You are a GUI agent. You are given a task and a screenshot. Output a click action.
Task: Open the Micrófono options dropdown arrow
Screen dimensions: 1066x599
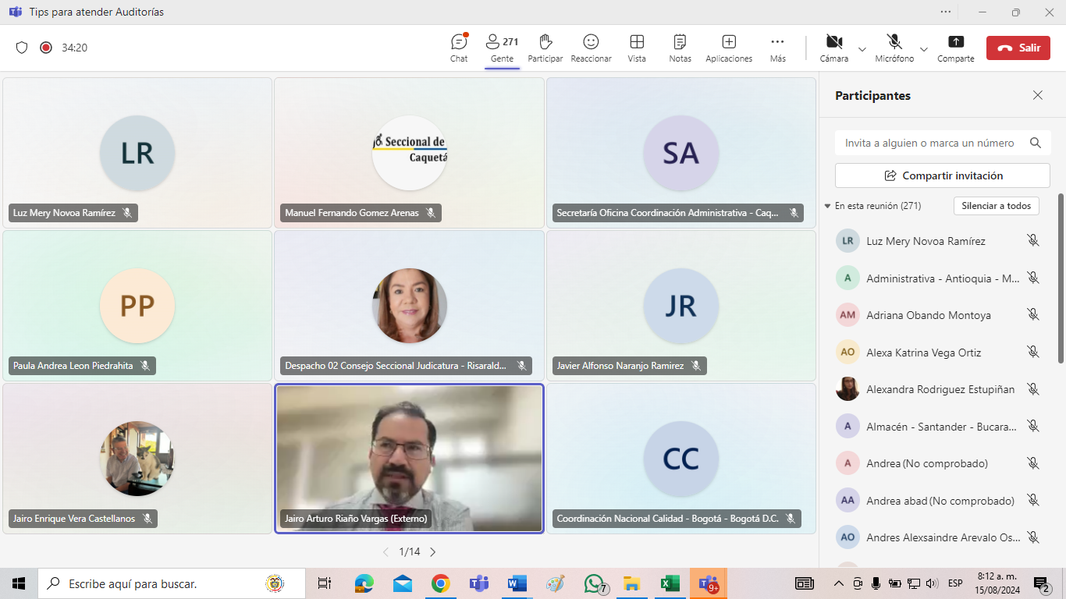[x=924, y=49]
